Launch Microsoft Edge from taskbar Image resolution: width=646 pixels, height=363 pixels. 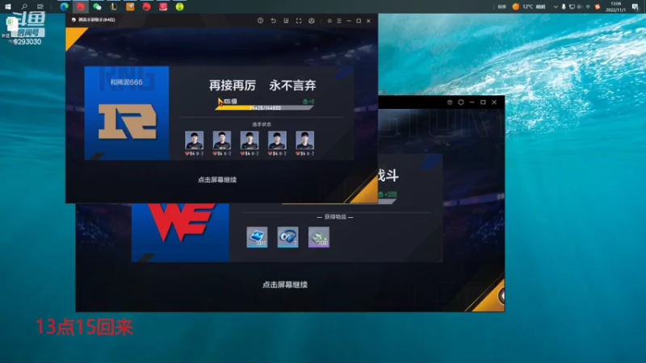[64, 6]
